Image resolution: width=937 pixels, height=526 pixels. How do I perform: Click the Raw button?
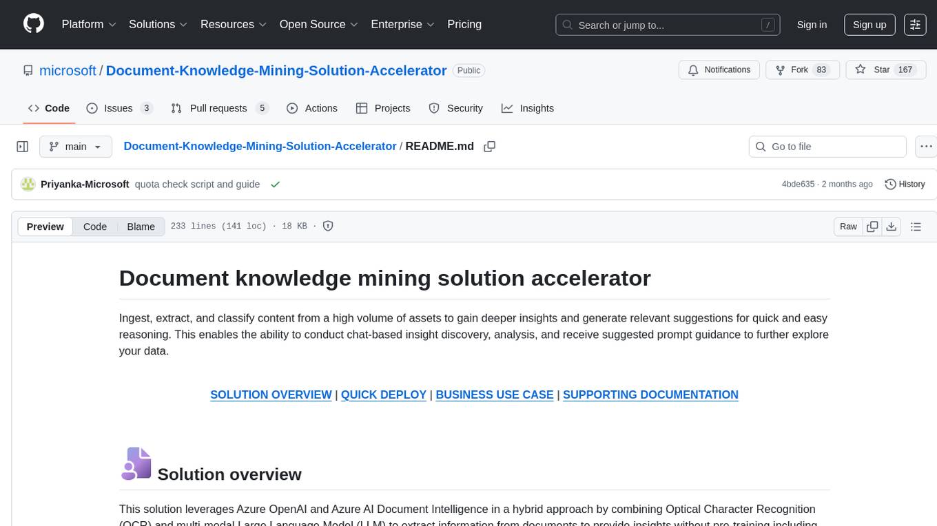(849, 227)
